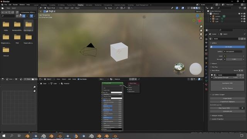The height and width of the screenshot is (139, 247).
Task: Expand the Cube tree item
Action: pos(211,19)
